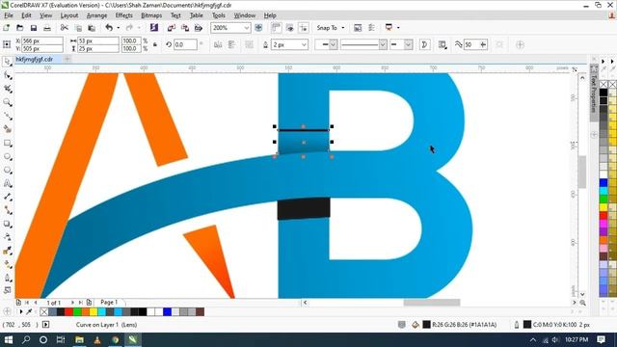Select the Polygon tool

click(x=7, y=170)
